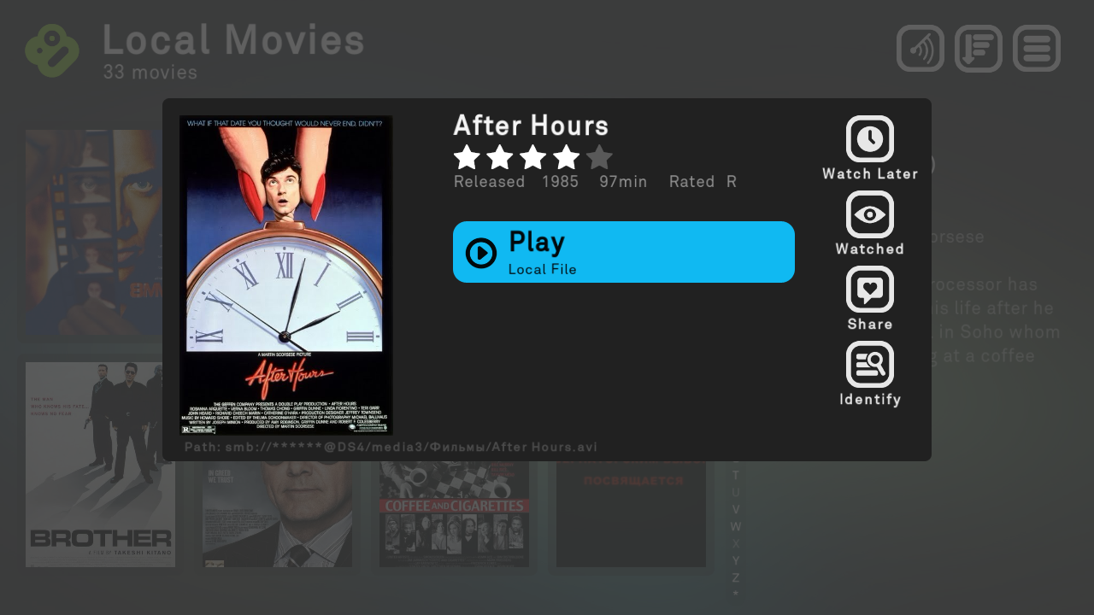Select the Brother movie poster
The width and height of the screenshot is (1094, 615).
(100, 465)
